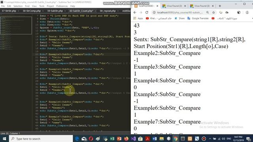
Task: Open the Mail app on taskbar
Action: click(84, 138)
